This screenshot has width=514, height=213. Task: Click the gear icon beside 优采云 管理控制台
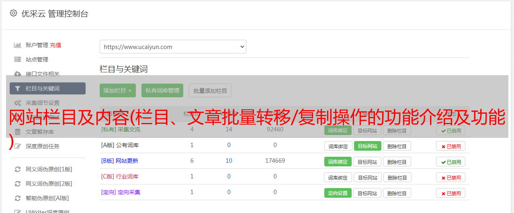[x=13, y=13]
